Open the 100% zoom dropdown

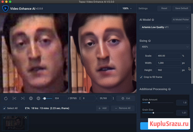[127, 8]
